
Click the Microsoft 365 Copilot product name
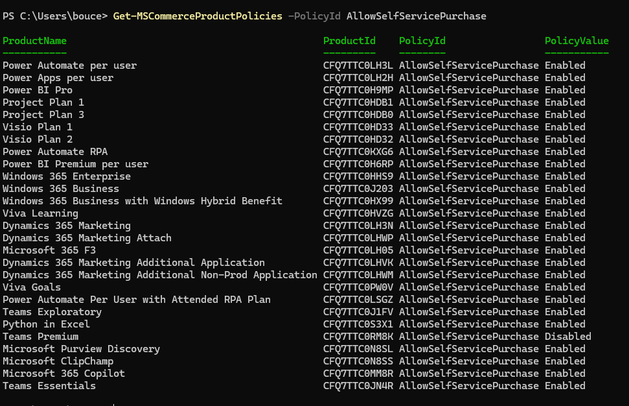[63, 374]
